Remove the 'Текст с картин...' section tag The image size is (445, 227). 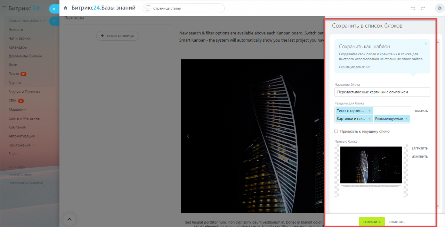point(370,111)
